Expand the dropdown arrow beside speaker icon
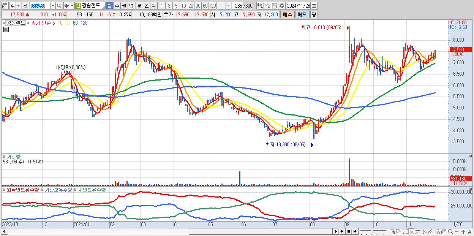This screenshot has width=474, height=236. [x=72, y=6]
